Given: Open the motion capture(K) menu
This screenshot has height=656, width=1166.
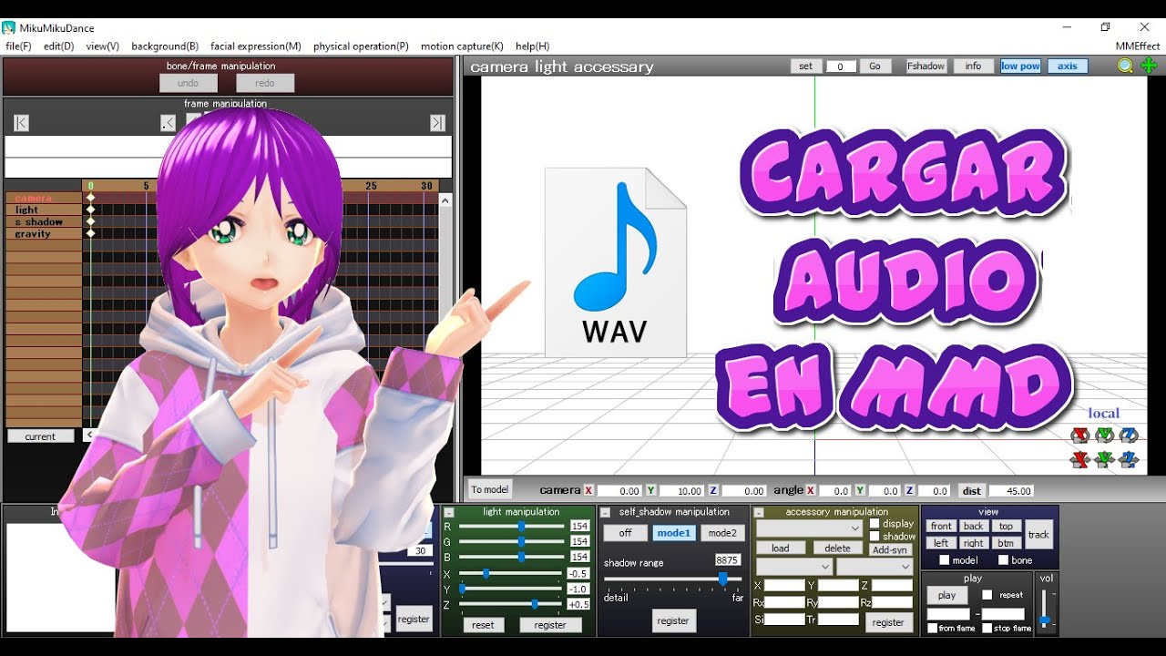Looking at the screenshot, I should point(462,46).
